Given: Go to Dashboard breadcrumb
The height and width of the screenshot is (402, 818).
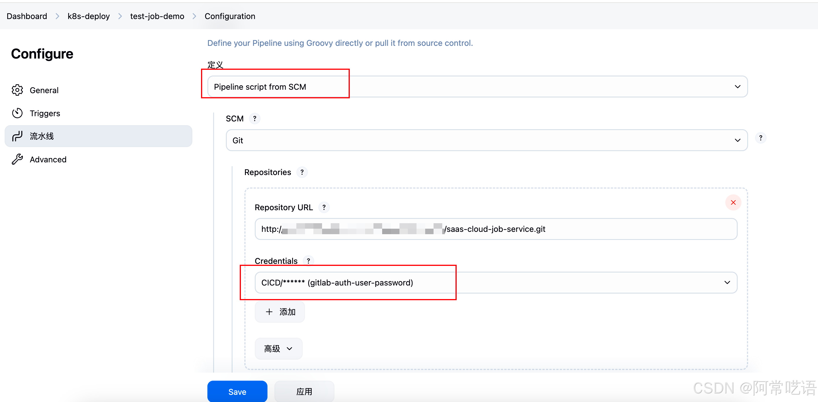Looking at the screenshot, I should 27,16.
